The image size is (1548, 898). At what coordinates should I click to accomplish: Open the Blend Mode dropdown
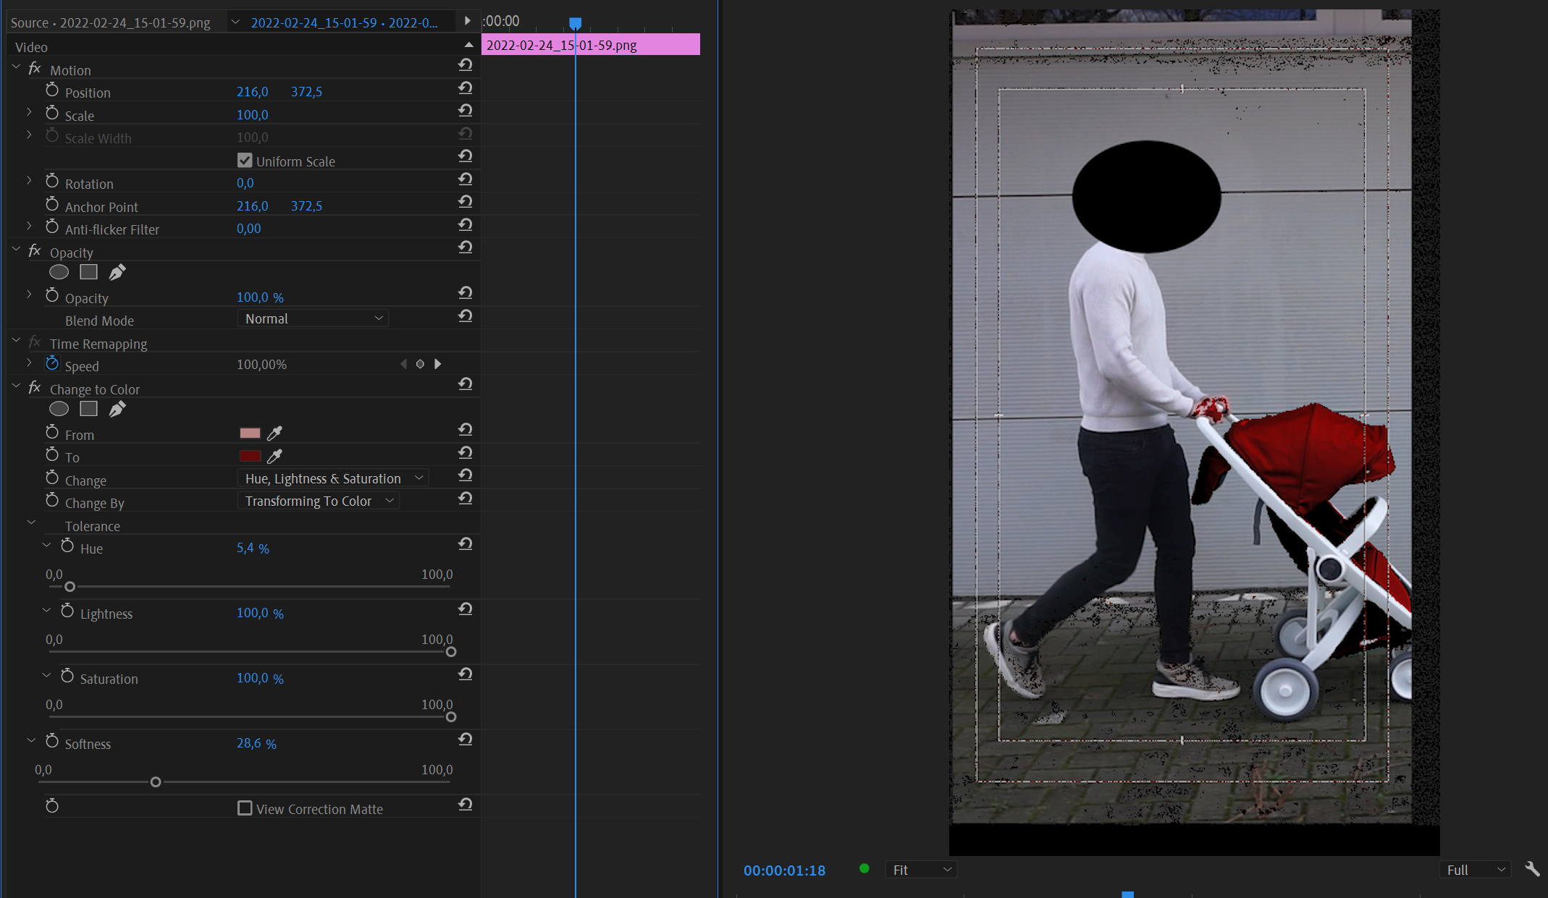[313, 319]
